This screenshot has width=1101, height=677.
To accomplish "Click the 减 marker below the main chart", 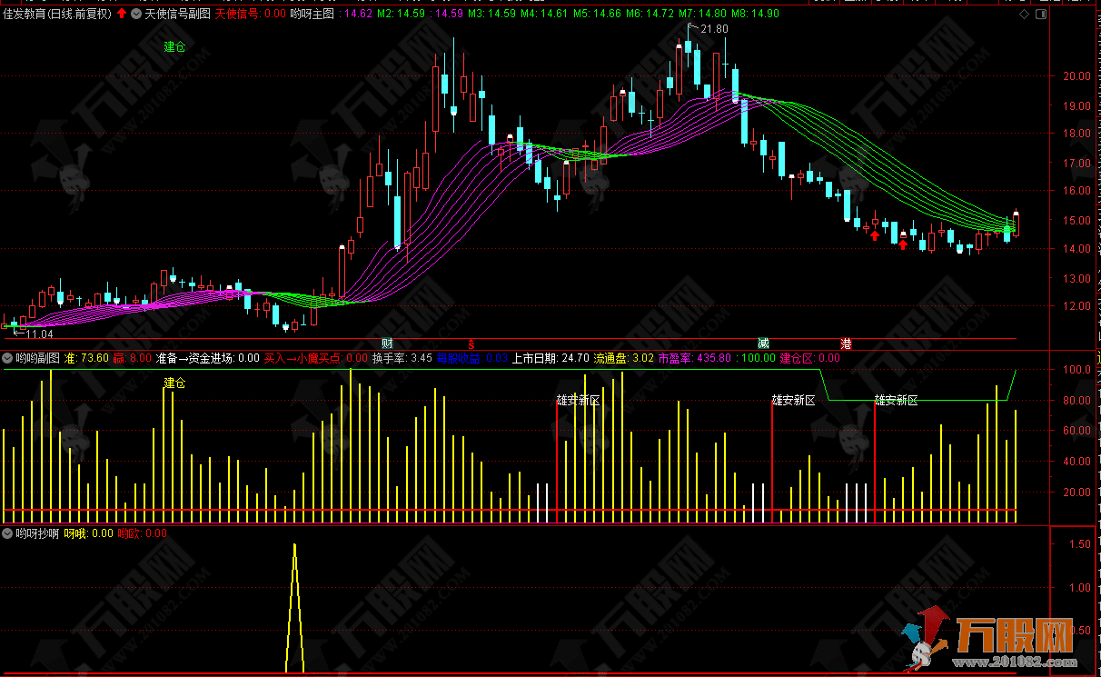I will pos(764,343).
